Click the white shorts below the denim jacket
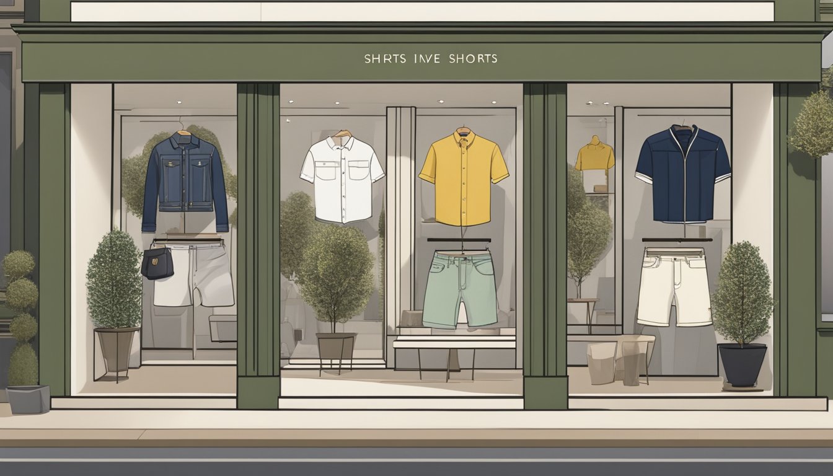The height and width of the screenshot is (476, 833). click(x=195, y=275)
